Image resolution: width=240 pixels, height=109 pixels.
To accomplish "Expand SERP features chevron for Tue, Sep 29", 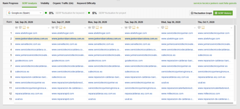I will (158, 28).
